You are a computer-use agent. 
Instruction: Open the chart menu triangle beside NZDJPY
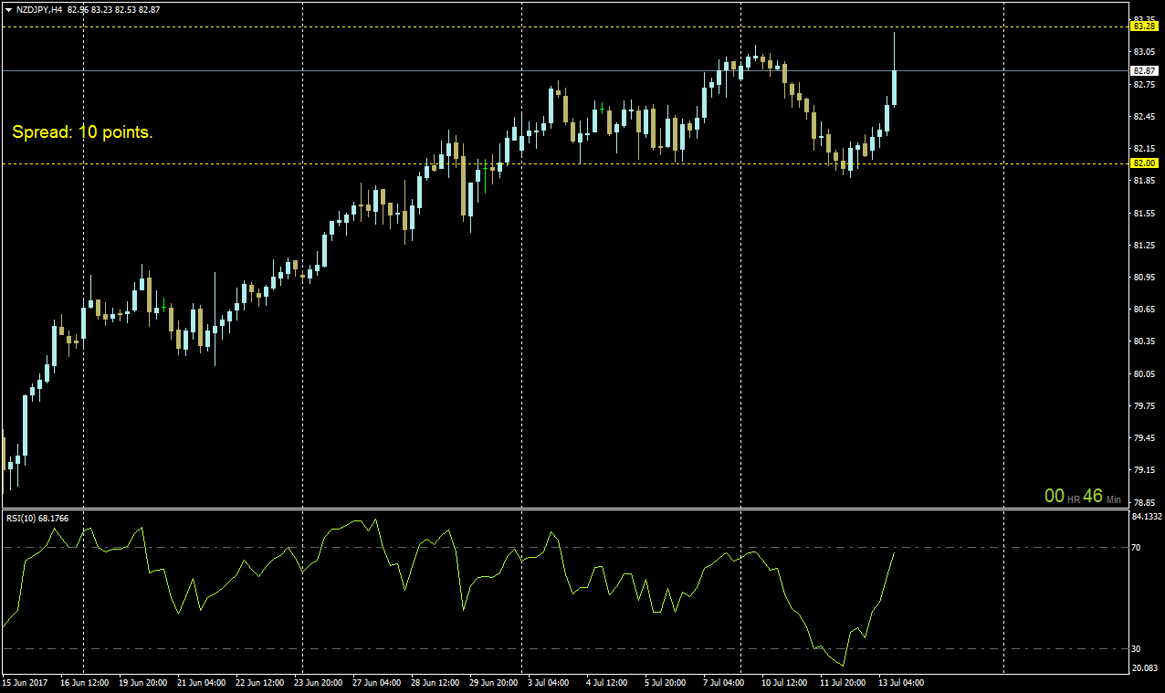[8, 8]
